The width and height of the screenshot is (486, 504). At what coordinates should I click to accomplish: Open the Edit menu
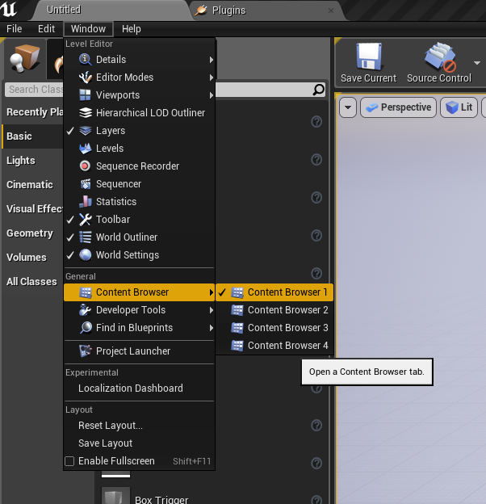click(46, 29)
